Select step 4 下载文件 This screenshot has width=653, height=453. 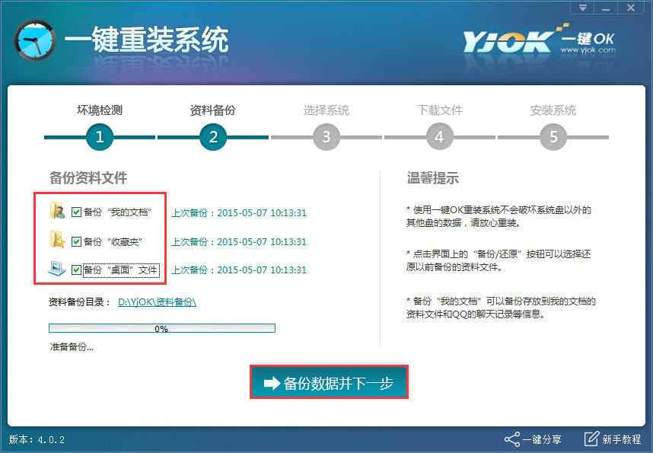439,138
